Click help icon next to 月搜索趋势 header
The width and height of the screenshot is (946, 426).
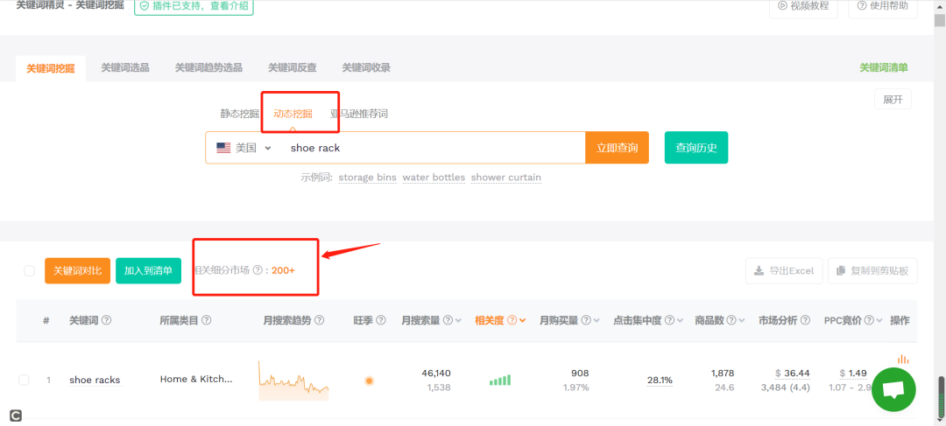[x=320, y=320]
